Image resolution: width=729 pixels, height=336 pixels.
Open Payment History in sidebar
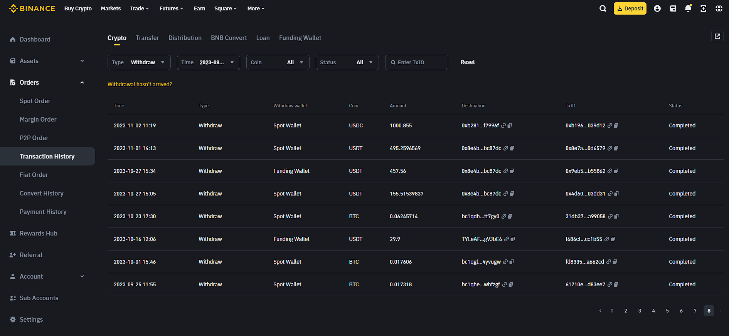pyautogui.click(x=43, y=212)
